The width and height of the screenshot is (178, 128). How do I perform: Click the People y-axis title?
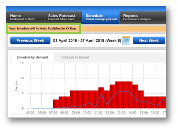(x=17, y=86)
